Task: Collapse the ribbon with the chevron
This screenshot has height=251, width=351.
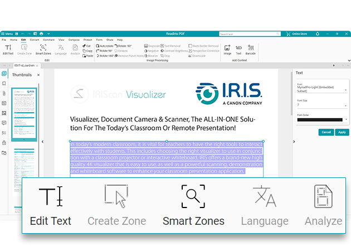Action: 349,60
